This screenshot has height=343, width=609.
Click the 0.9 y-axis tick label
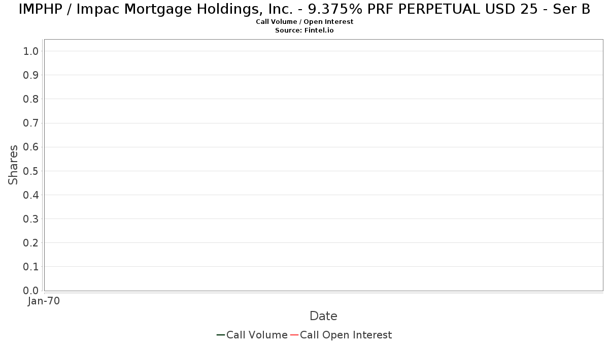[31, 75]
